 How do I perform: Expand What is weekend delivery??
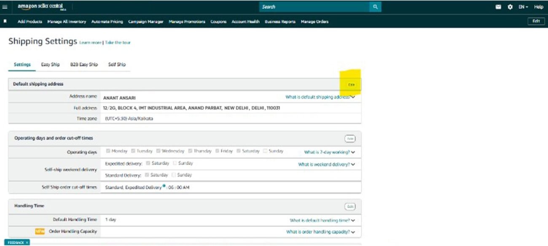(x=327, y=164)
